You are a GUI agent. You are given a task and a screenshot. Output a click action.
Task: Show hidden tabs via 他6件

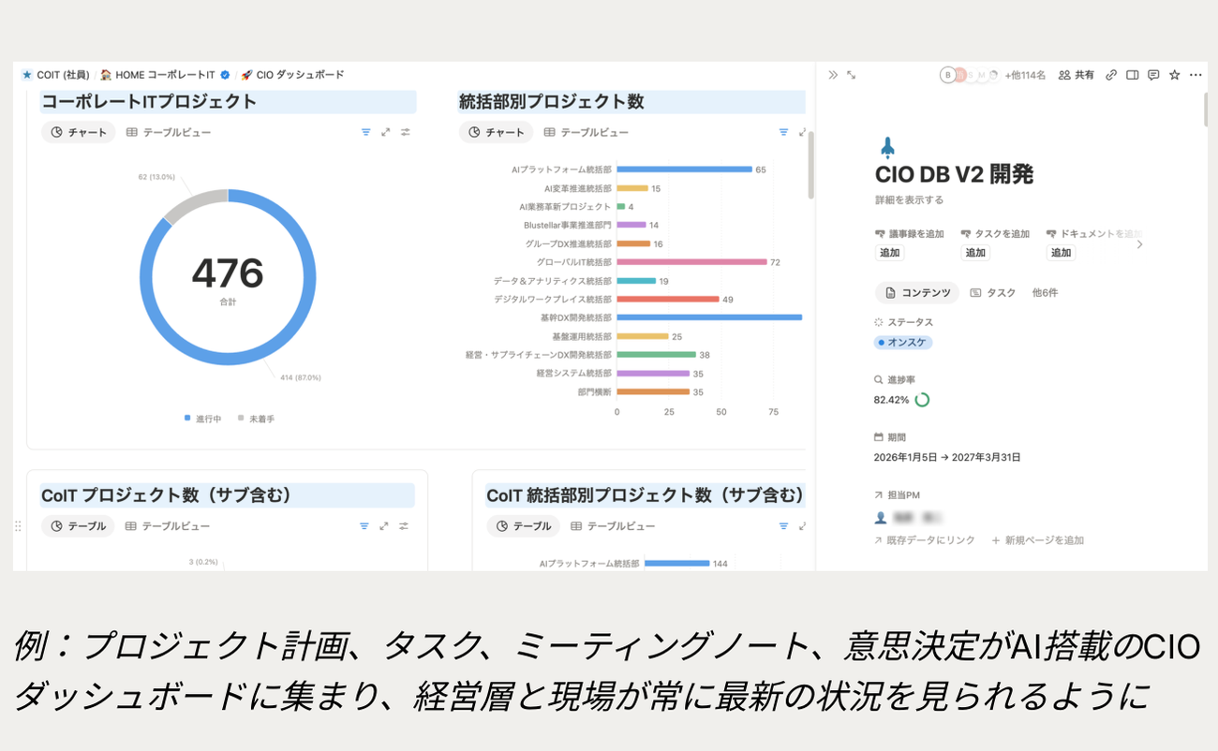pos(1045,293)
